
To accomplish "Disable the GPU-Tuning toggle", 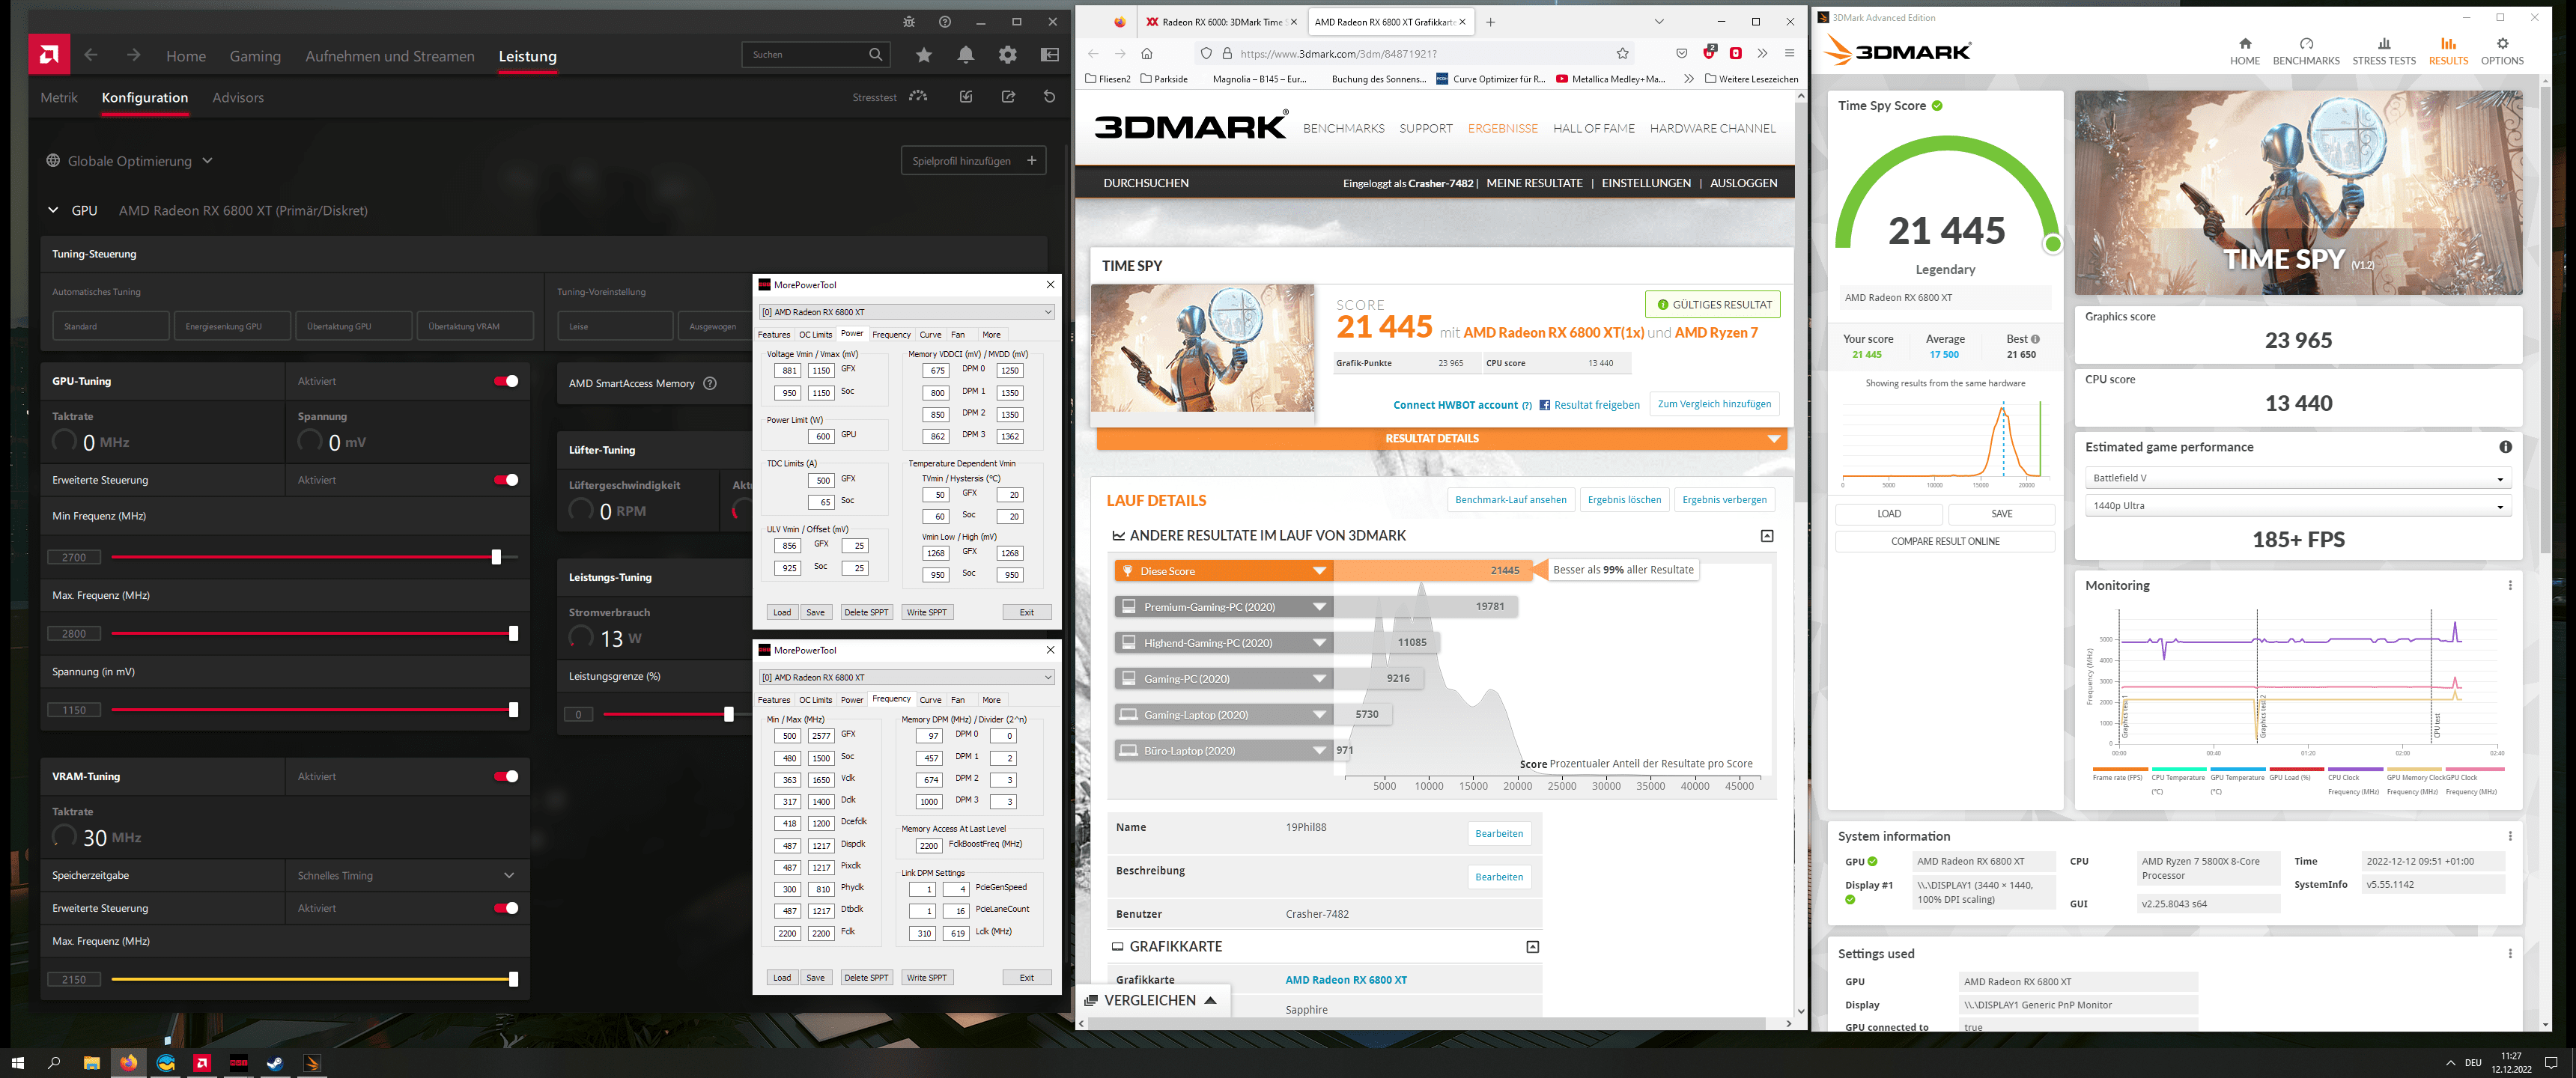I will [x=506, y=381].
